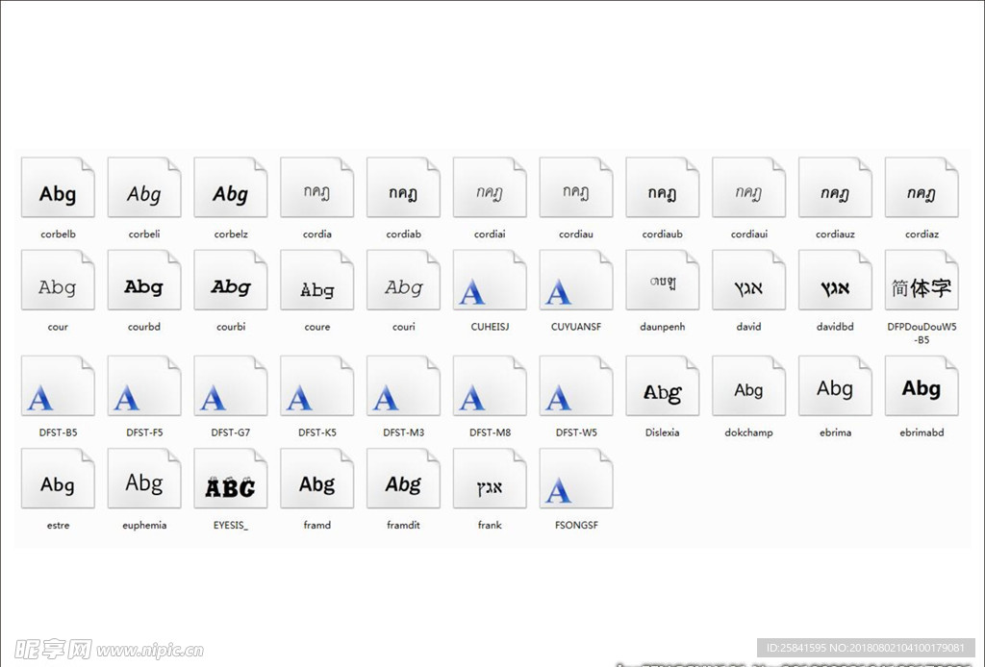Select the corbelb font file icon

click(x=58, y=189)
